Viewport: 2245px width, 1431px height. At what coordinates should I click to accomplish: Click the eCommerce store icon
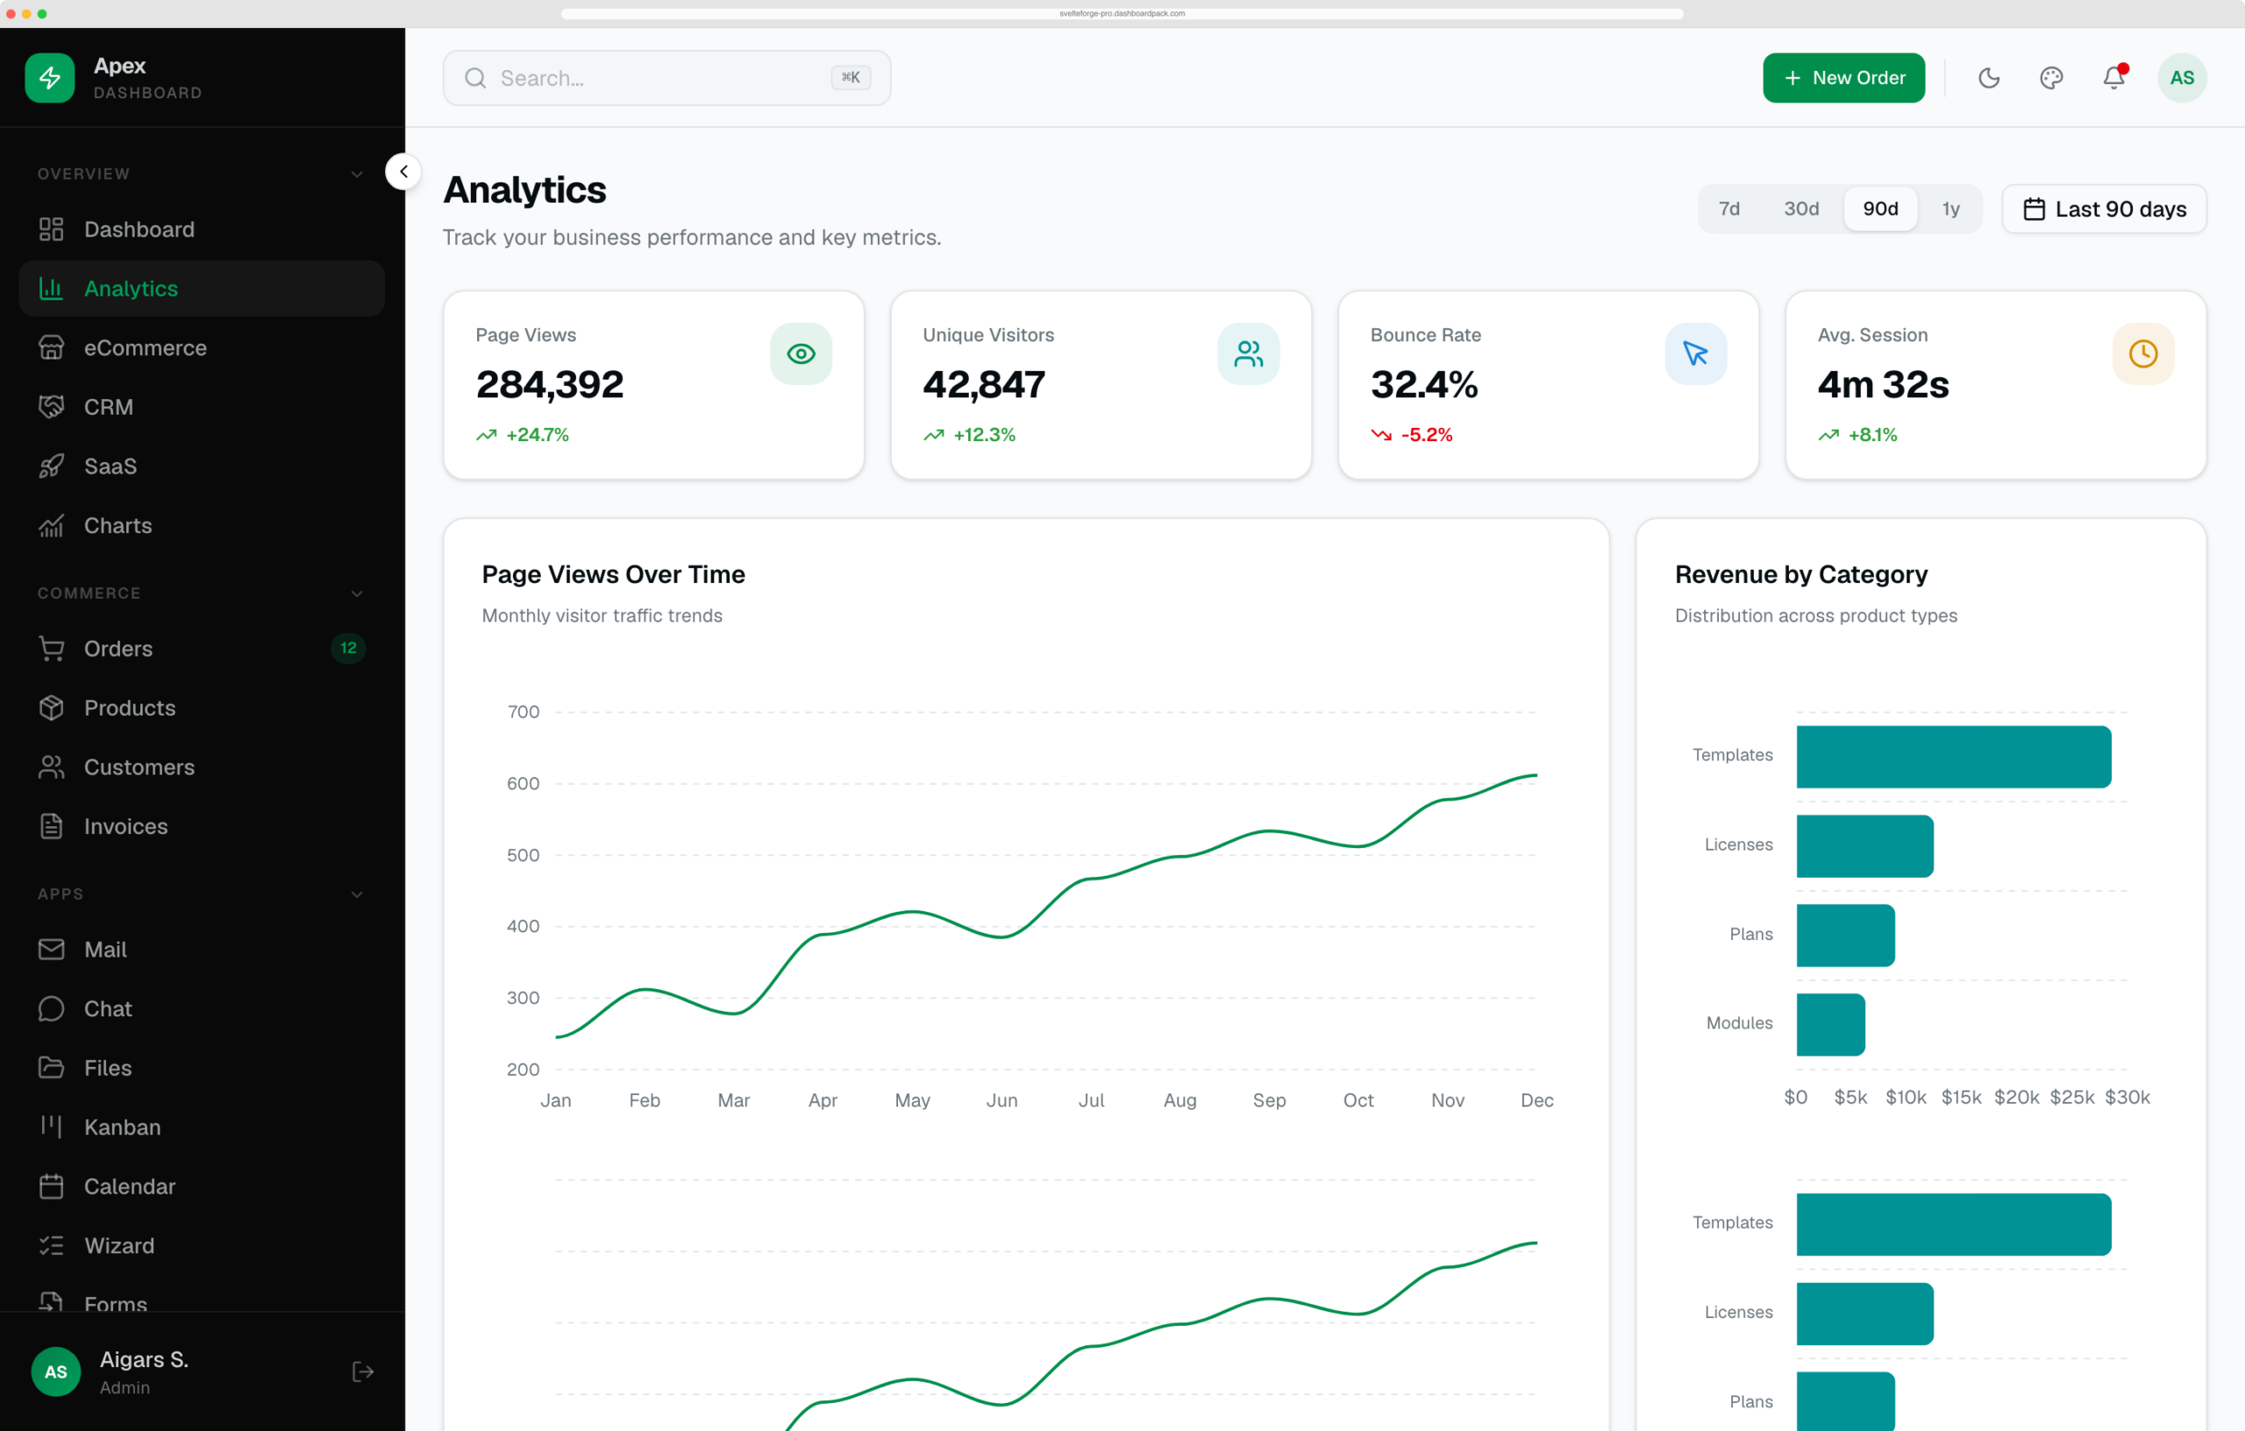click(51, 348)
